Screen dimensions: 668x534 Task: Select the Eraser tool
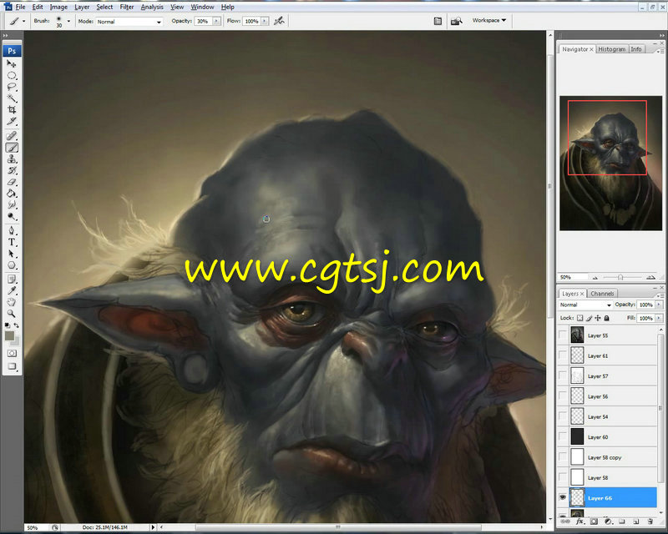click(12, 182)
